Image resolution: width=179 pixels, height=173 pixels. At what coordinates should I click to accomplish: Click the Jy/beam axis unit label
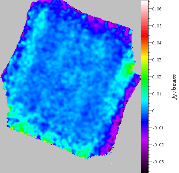(174, 87)
